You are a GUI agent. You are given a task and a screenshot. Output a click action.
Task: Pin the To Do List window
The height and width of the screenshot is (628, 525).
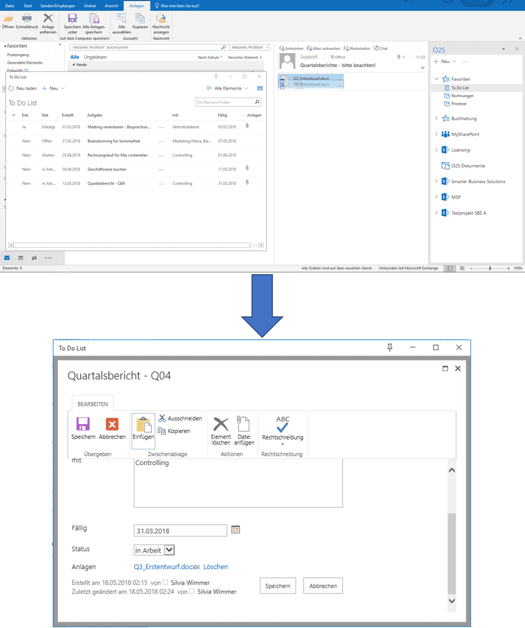coord(389,347)
